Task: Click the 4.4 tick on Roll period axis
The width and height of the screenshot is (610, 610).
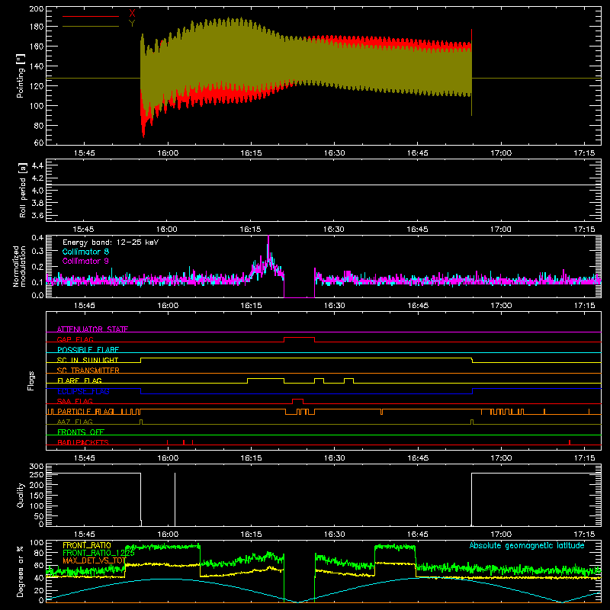Action: coord(37,165)
